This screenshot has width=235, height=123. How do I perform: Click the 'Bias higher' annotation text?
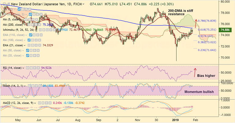[206, 76]
